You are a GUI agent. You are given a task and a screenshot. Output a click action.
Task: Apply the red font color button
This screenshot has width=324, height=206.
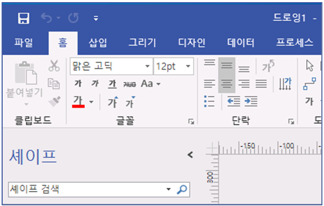(78, 102)
